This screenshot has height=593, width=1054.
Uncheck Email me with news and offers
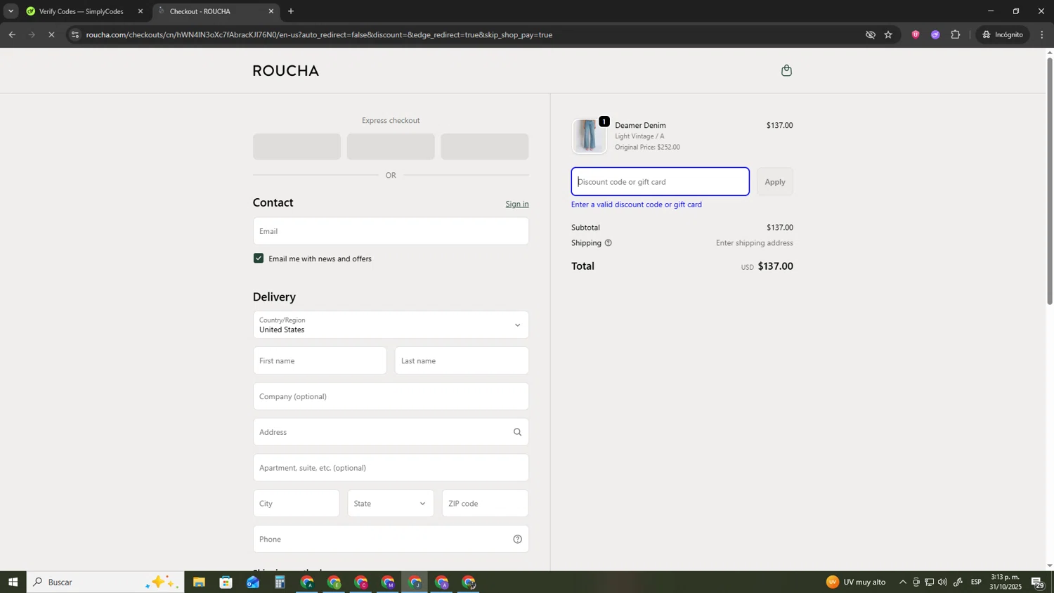pos(259,259)
